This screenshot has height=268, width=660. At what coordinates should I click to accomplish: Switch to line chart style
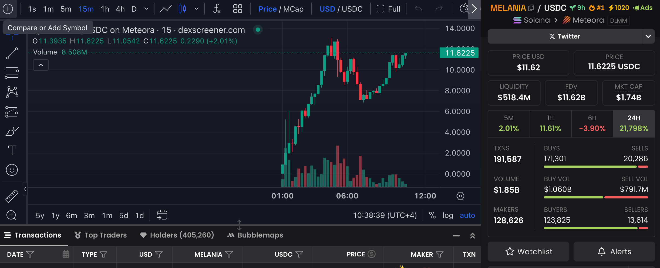point(166,9)
